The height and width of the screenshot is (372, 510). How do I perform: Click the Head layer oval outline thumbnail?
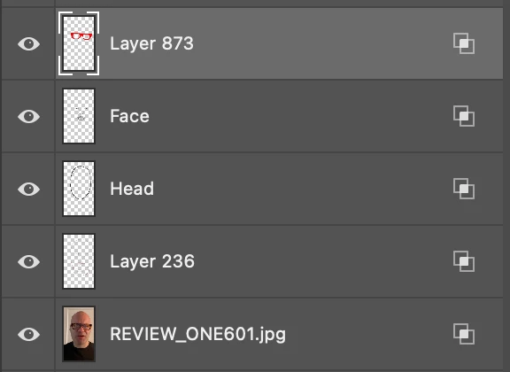tap(79, 189)
